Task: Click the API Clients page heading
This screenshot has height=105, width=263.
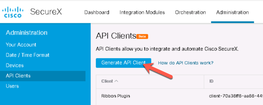Action: tap(116, 36)
